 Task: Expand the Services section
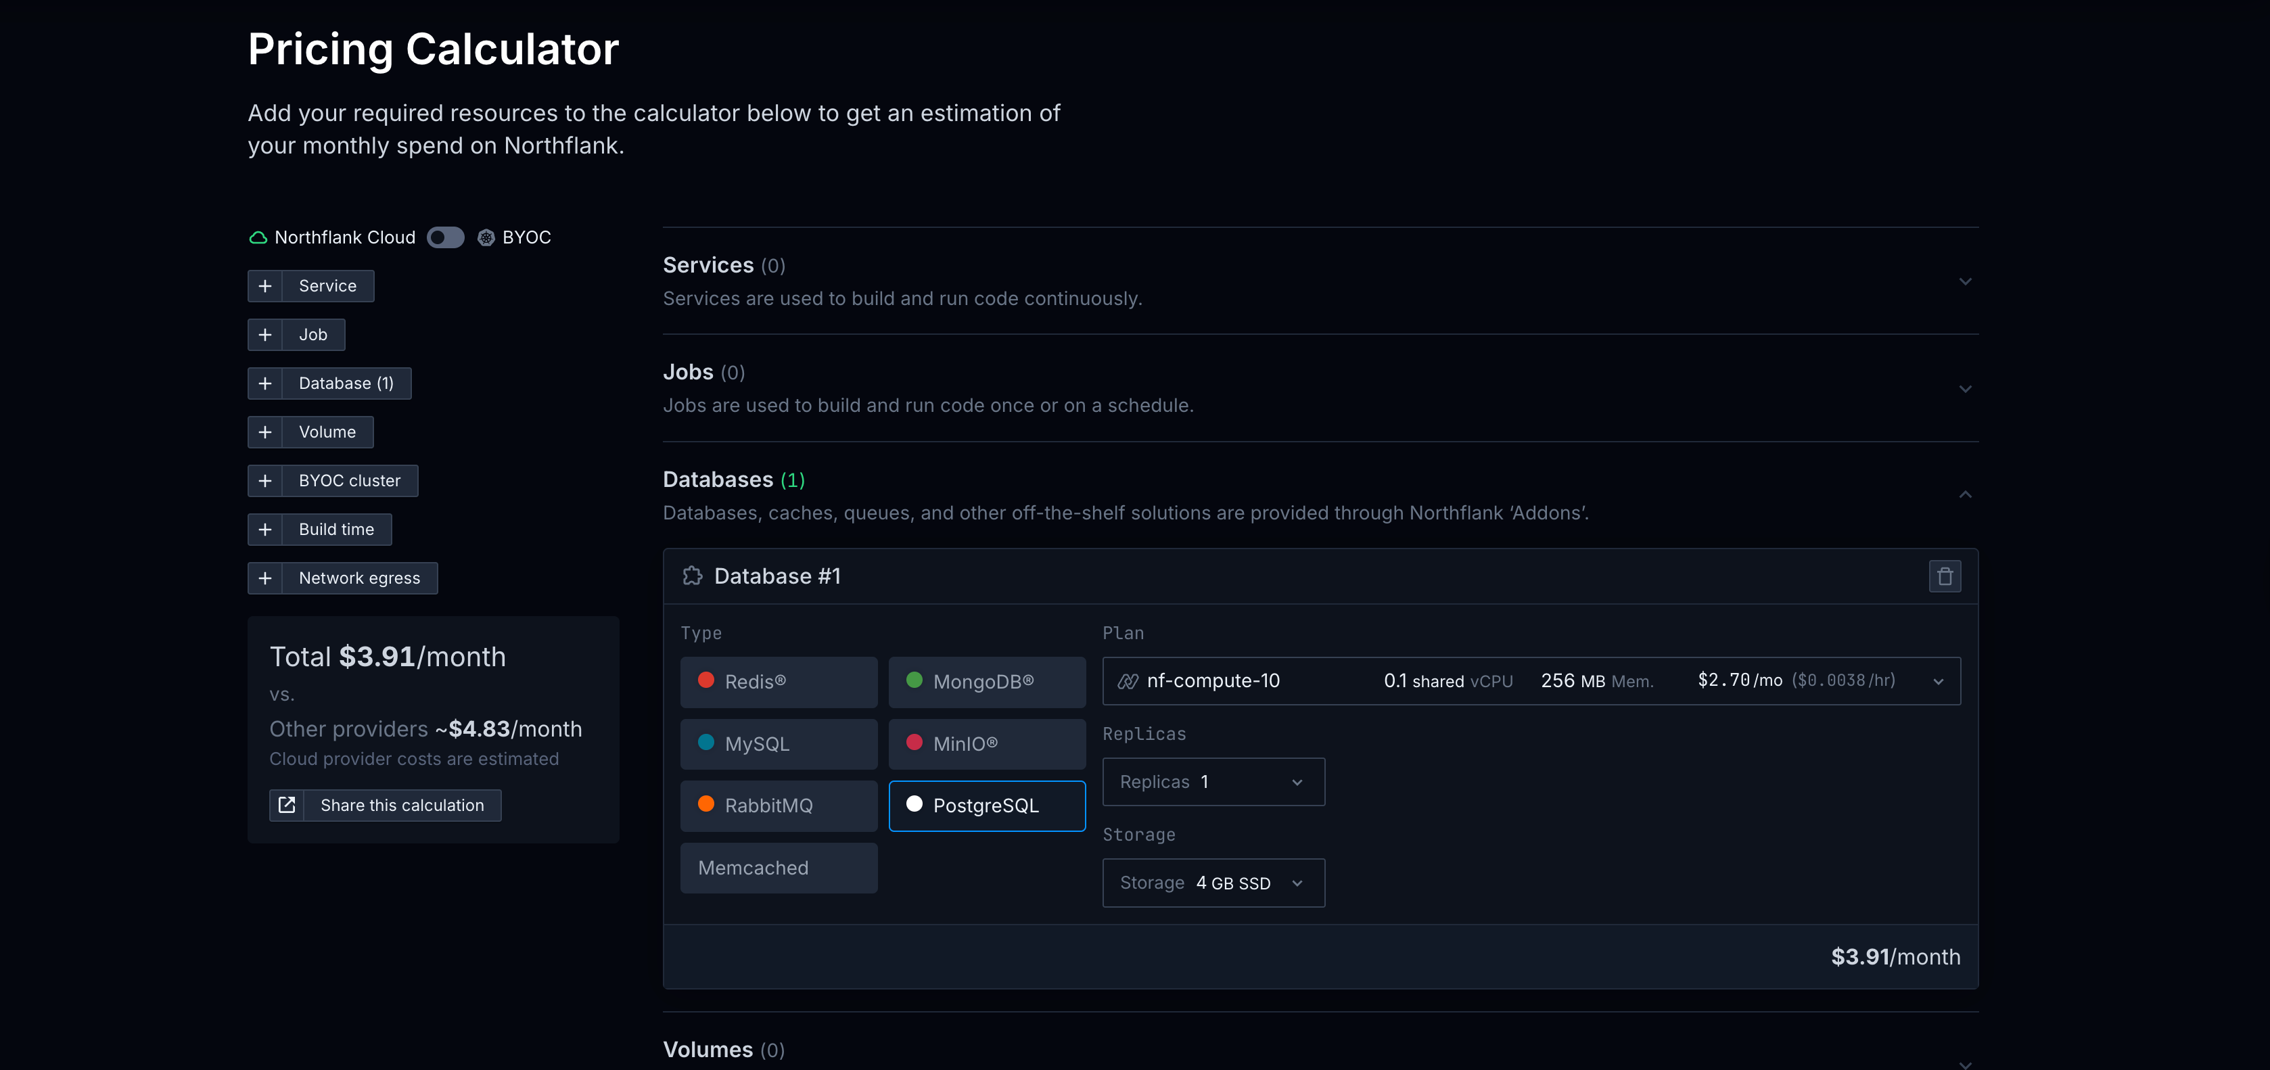point(1964,281)
